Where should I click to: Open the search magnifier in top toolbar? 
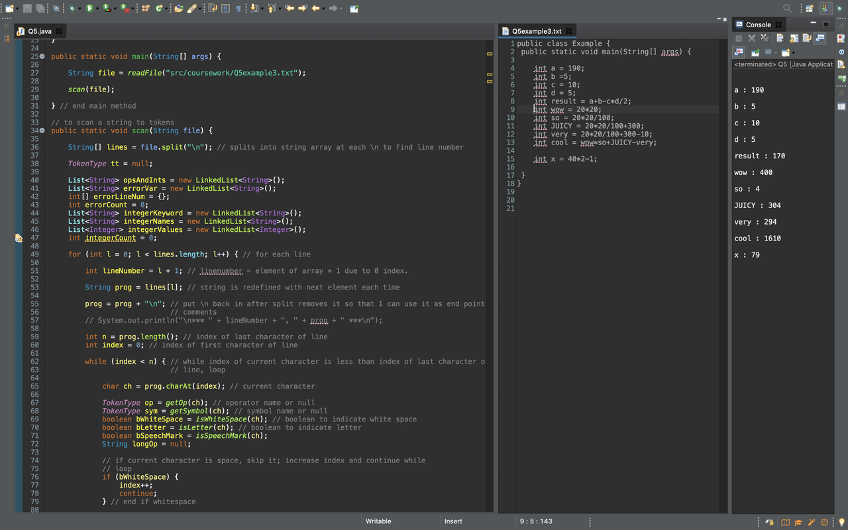(x=787, y=9)
